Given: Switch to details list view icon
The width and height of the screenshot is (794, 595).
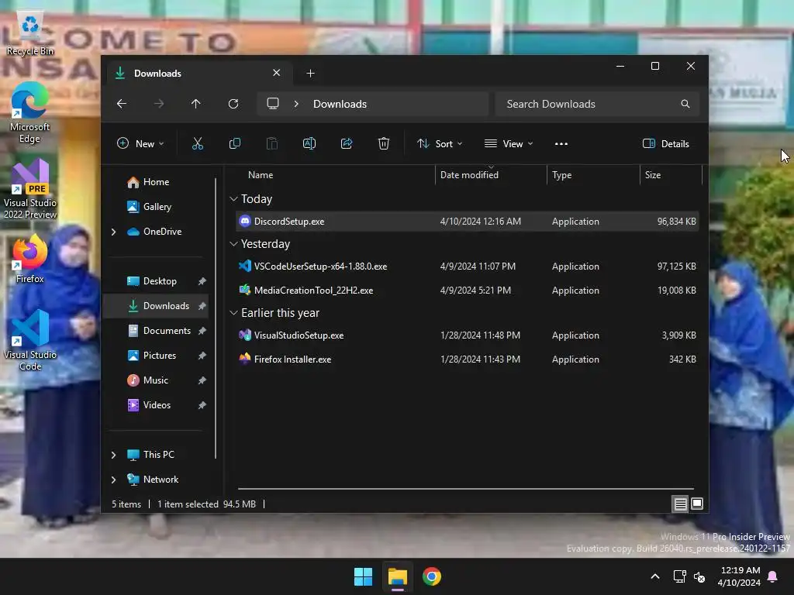Looking at the screenshot, I should click(680, 504).
